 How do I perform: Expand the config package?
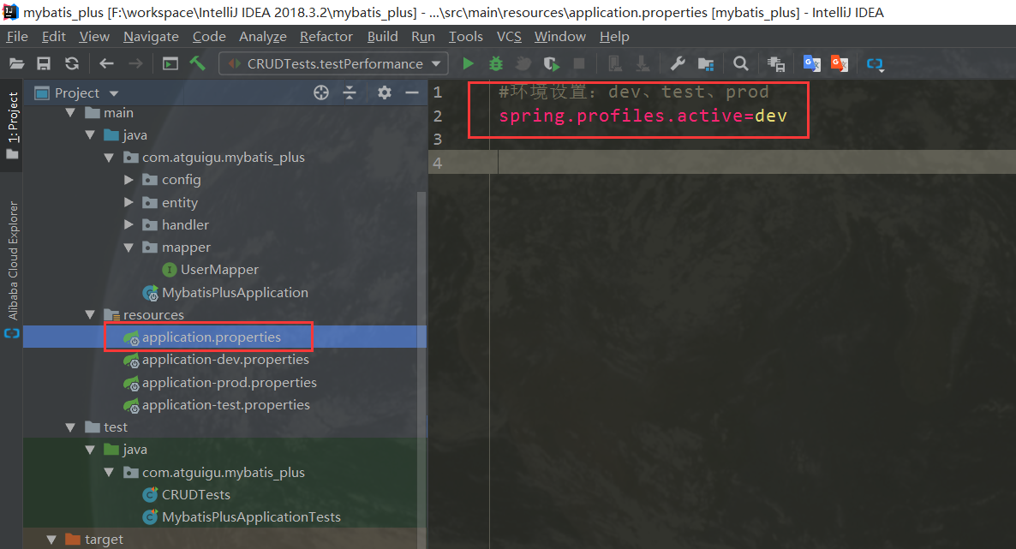[128, 180]
